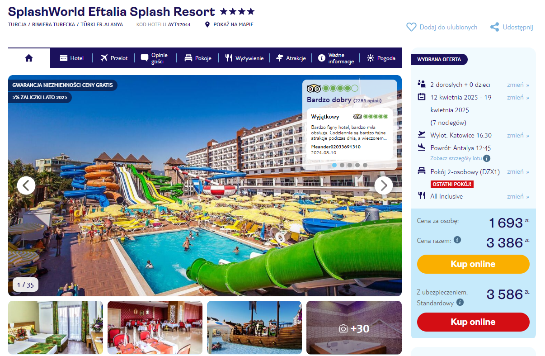Switch to the Wyżywienie tab
Viewport: 545px width, 356px height.
tap(244, 58)
